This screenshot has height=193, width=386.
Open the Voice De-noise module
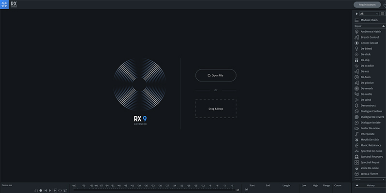pos(367,168)
